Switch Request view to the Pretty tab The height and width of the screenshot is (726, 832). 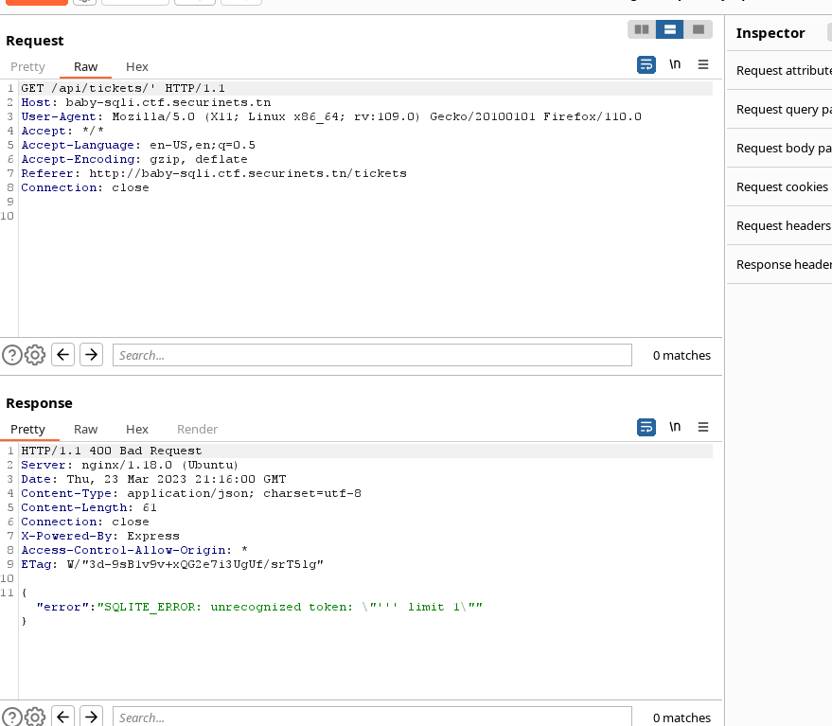[27, 67]
